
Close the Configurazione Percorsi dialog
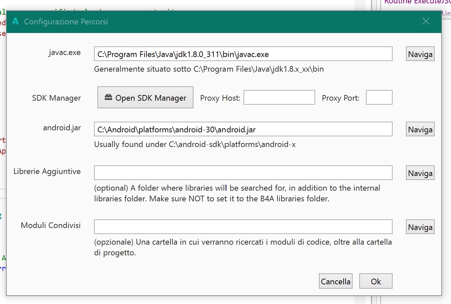[x=426, y=21]
